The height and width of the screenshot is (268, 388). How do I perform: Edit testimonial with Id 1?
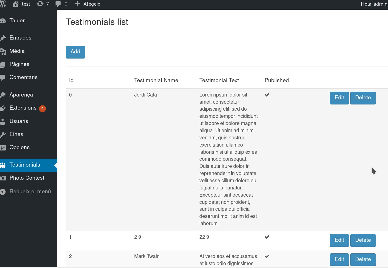[x=339, y=240]
